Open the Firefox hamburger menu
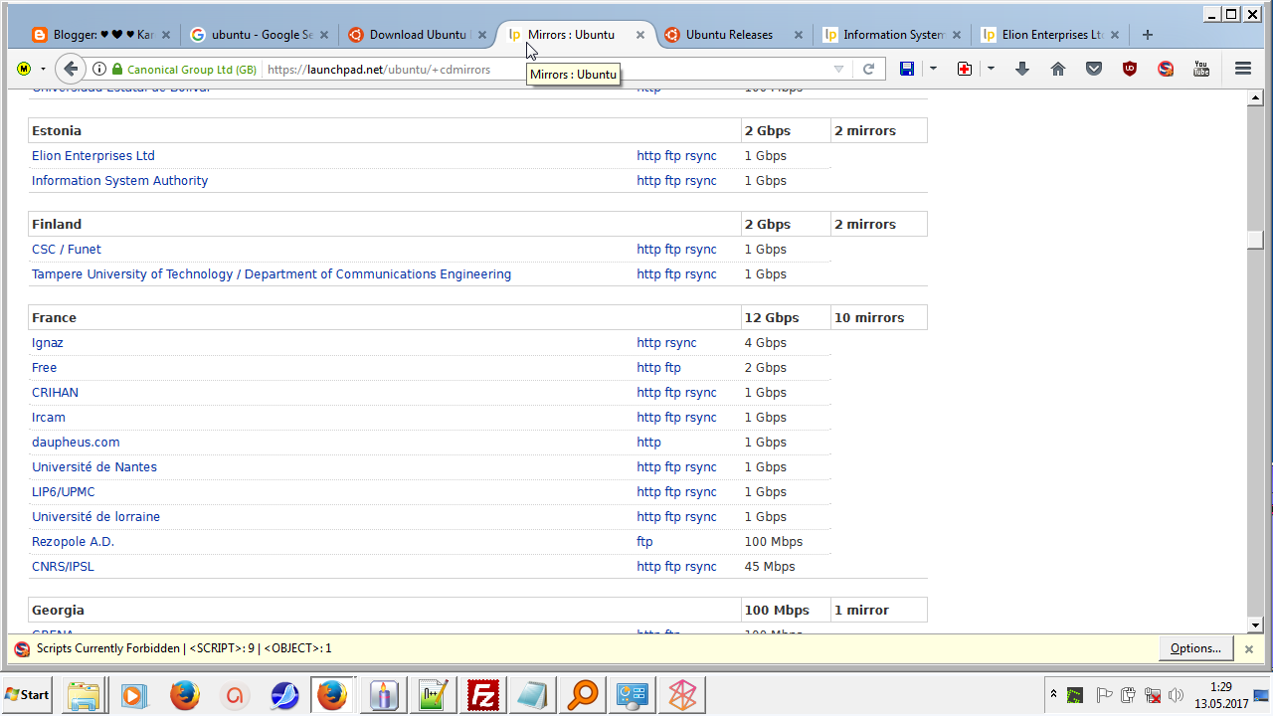Viewport: 1273px width, 716px height. tap(1243, 69)
